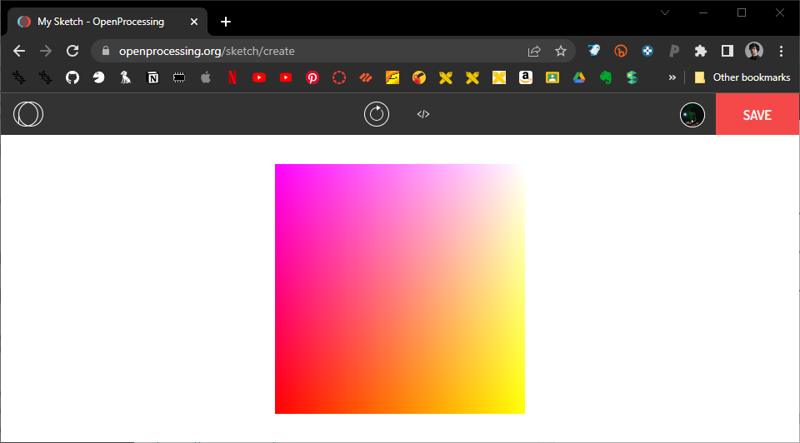800x443 pixels.
Task: Click the OpenProcessing logo icon
Action: 28,114
